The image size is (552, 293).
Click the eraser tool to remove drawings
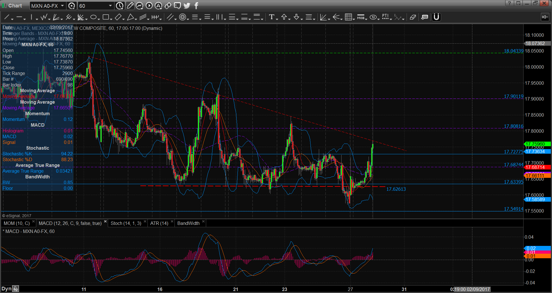413,17
